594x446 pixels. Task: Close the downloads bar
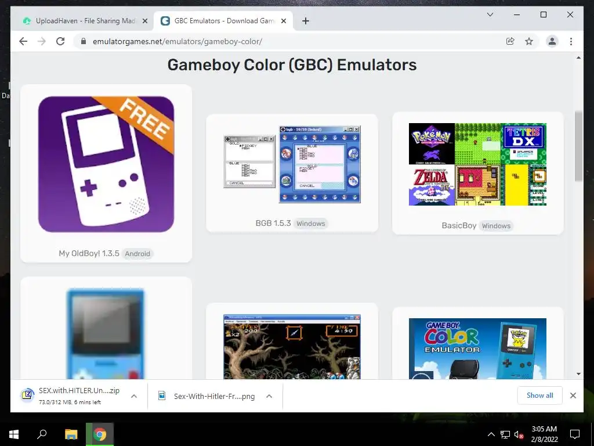[573, 395]
